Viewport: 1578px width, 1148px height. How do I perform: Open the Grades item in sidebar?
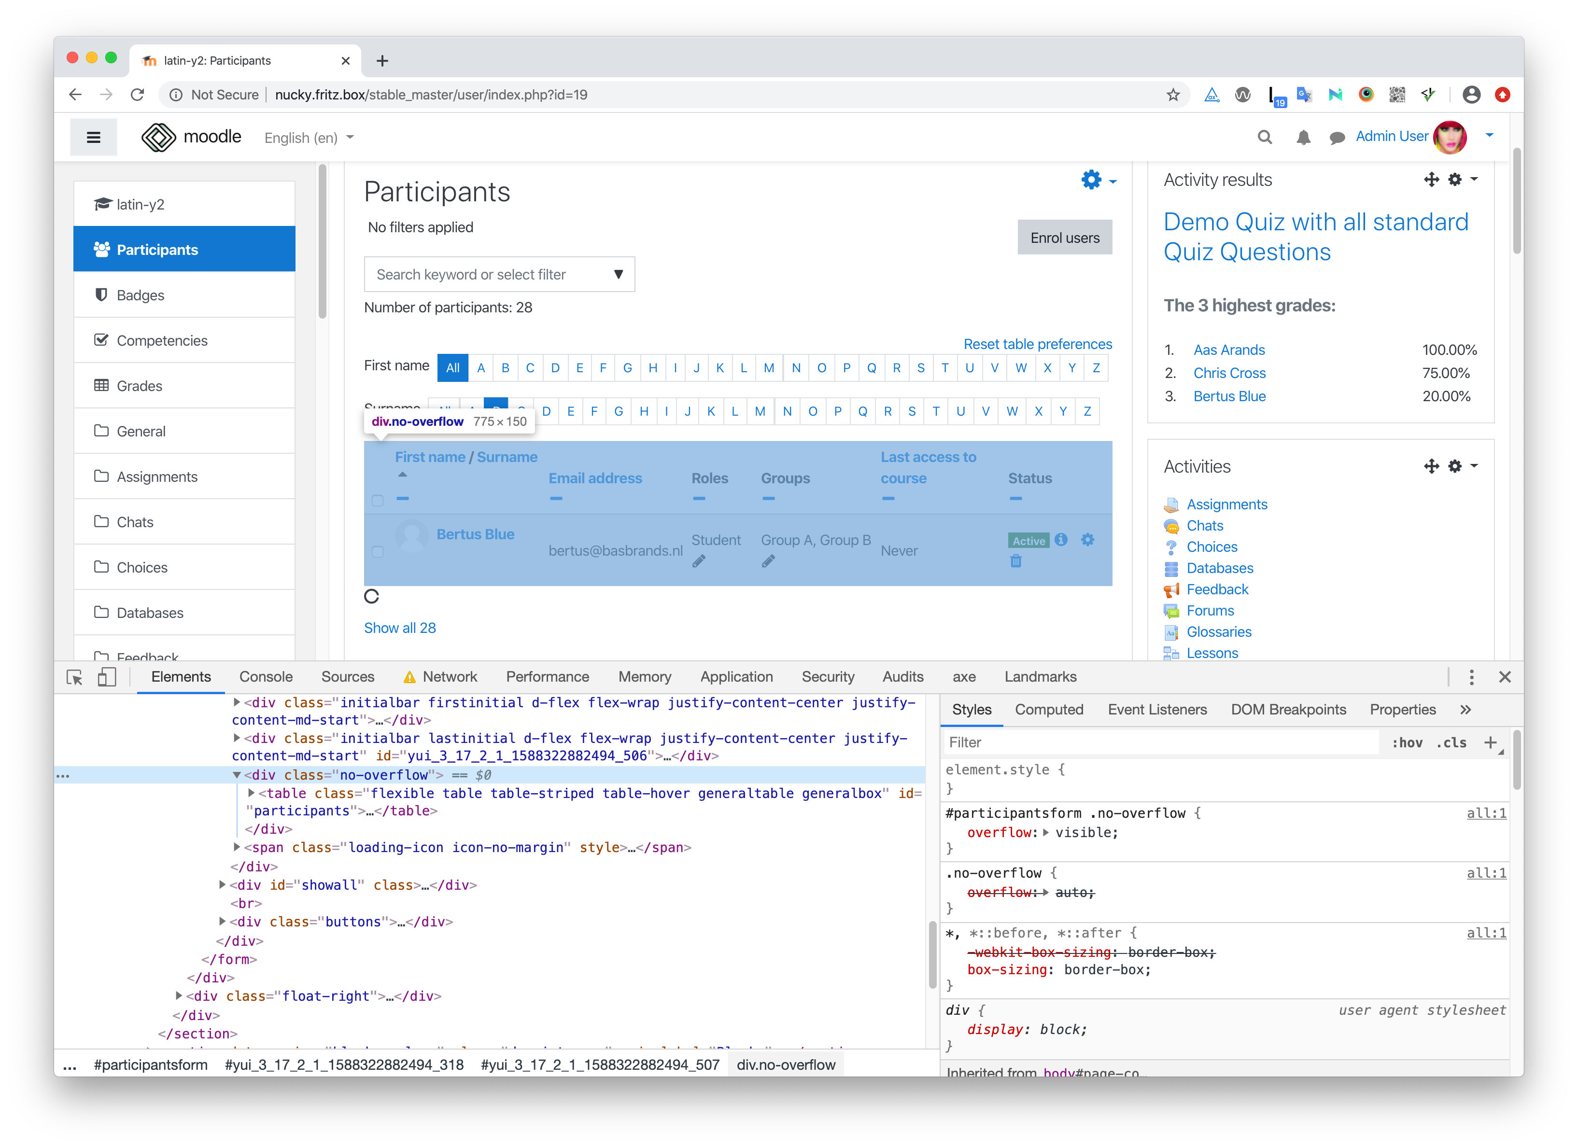click(184, 386)
